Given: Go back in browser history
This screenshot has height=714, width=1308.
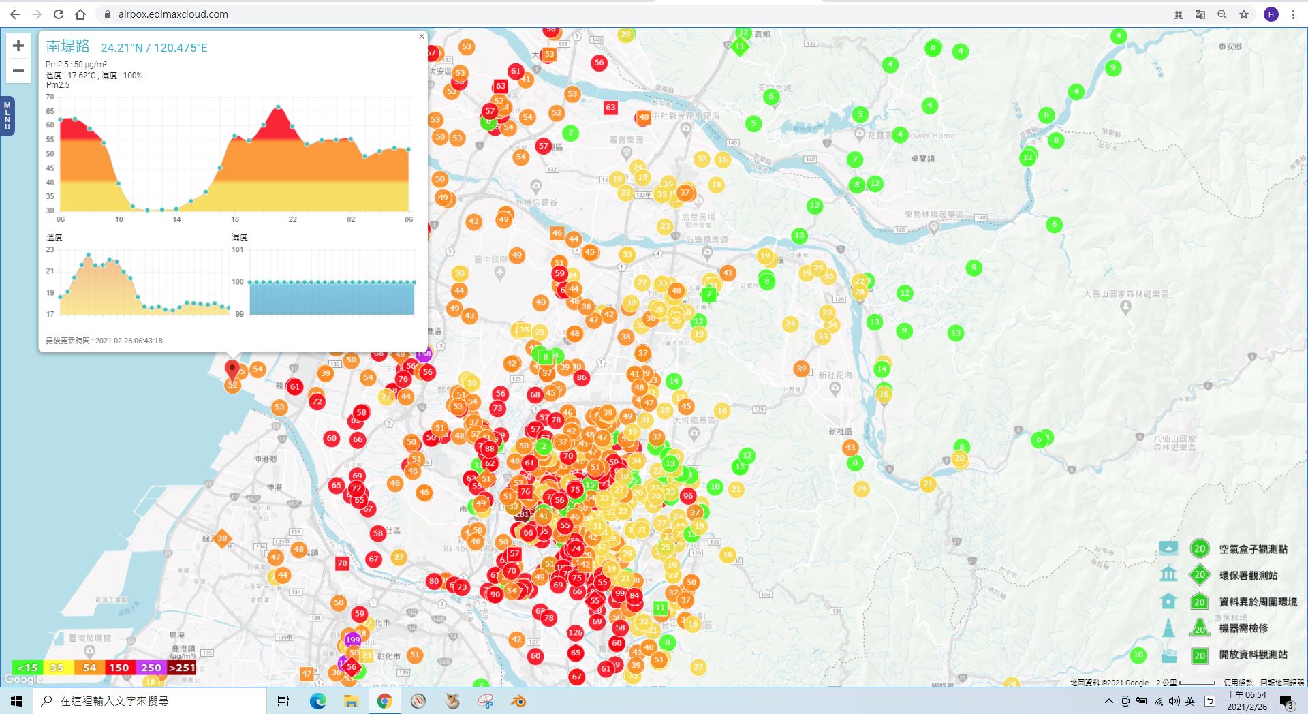Looking at the screenshot, I should pos(15,14).
